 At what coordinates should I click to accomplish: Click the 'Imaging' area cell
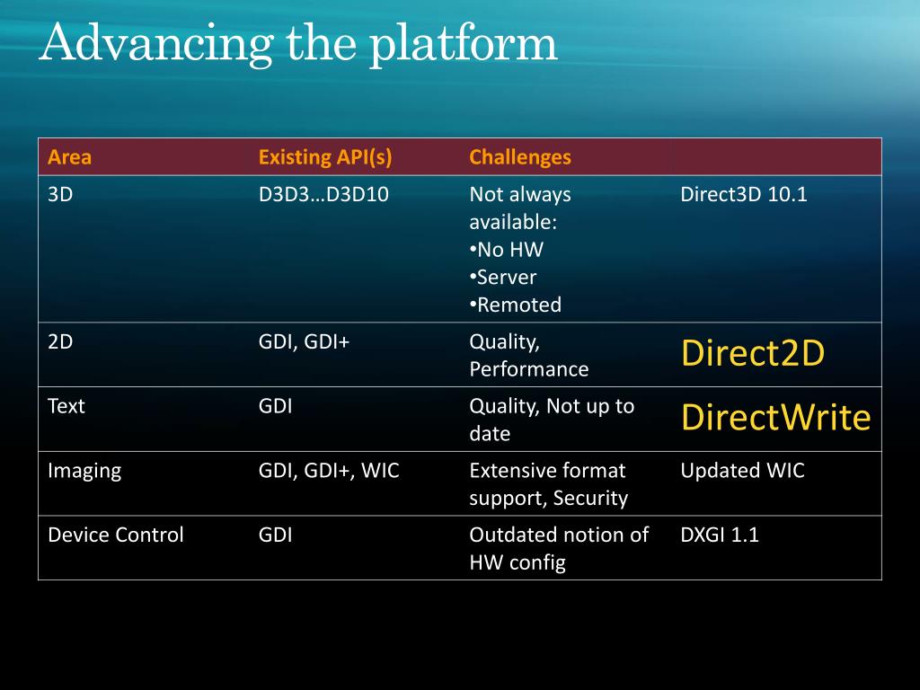[84, 471]
